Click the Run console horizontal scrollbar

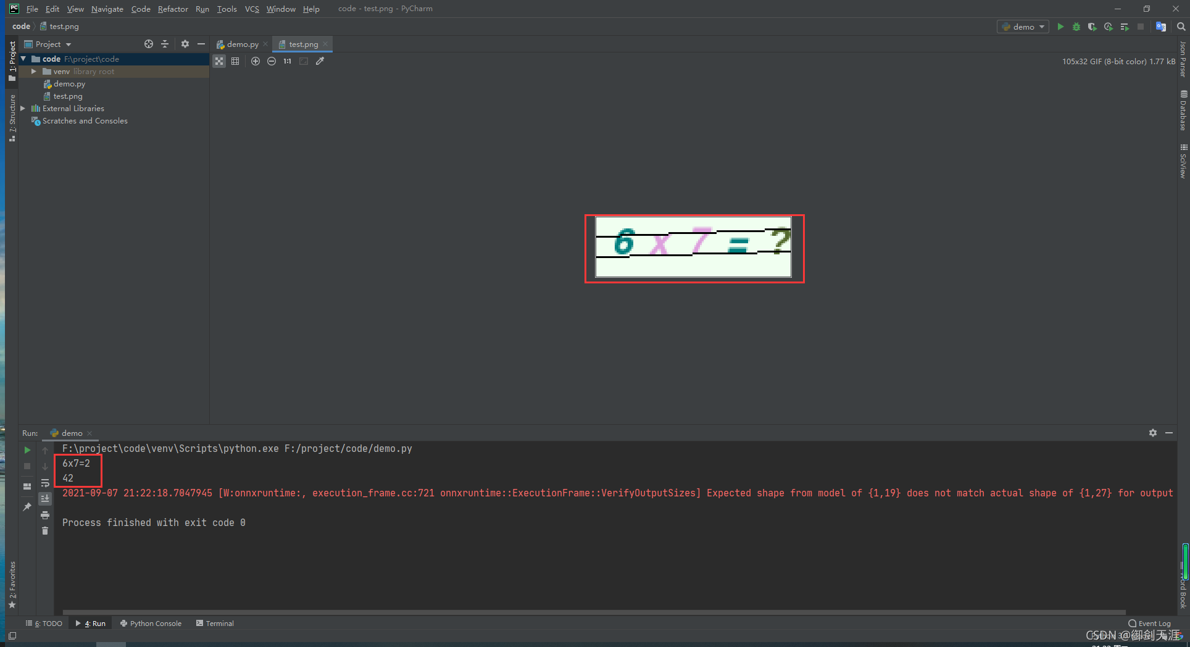(594, 612)
